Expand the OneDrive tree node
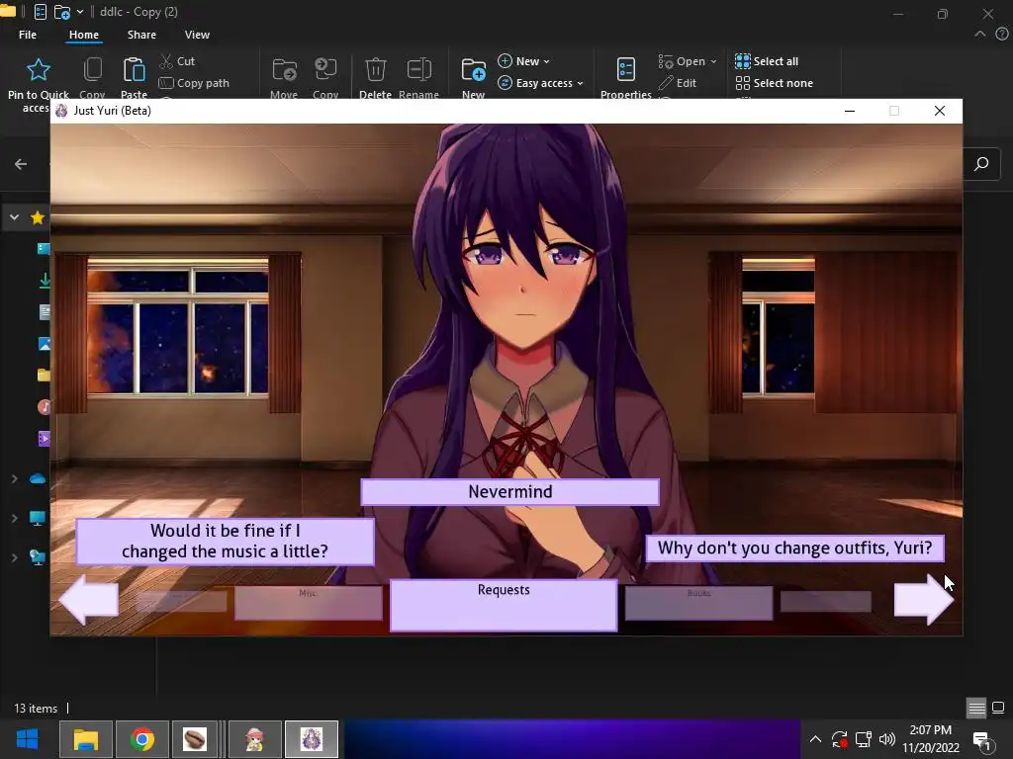The width and height of the screenshot is (1013, 759). [14, 478]
